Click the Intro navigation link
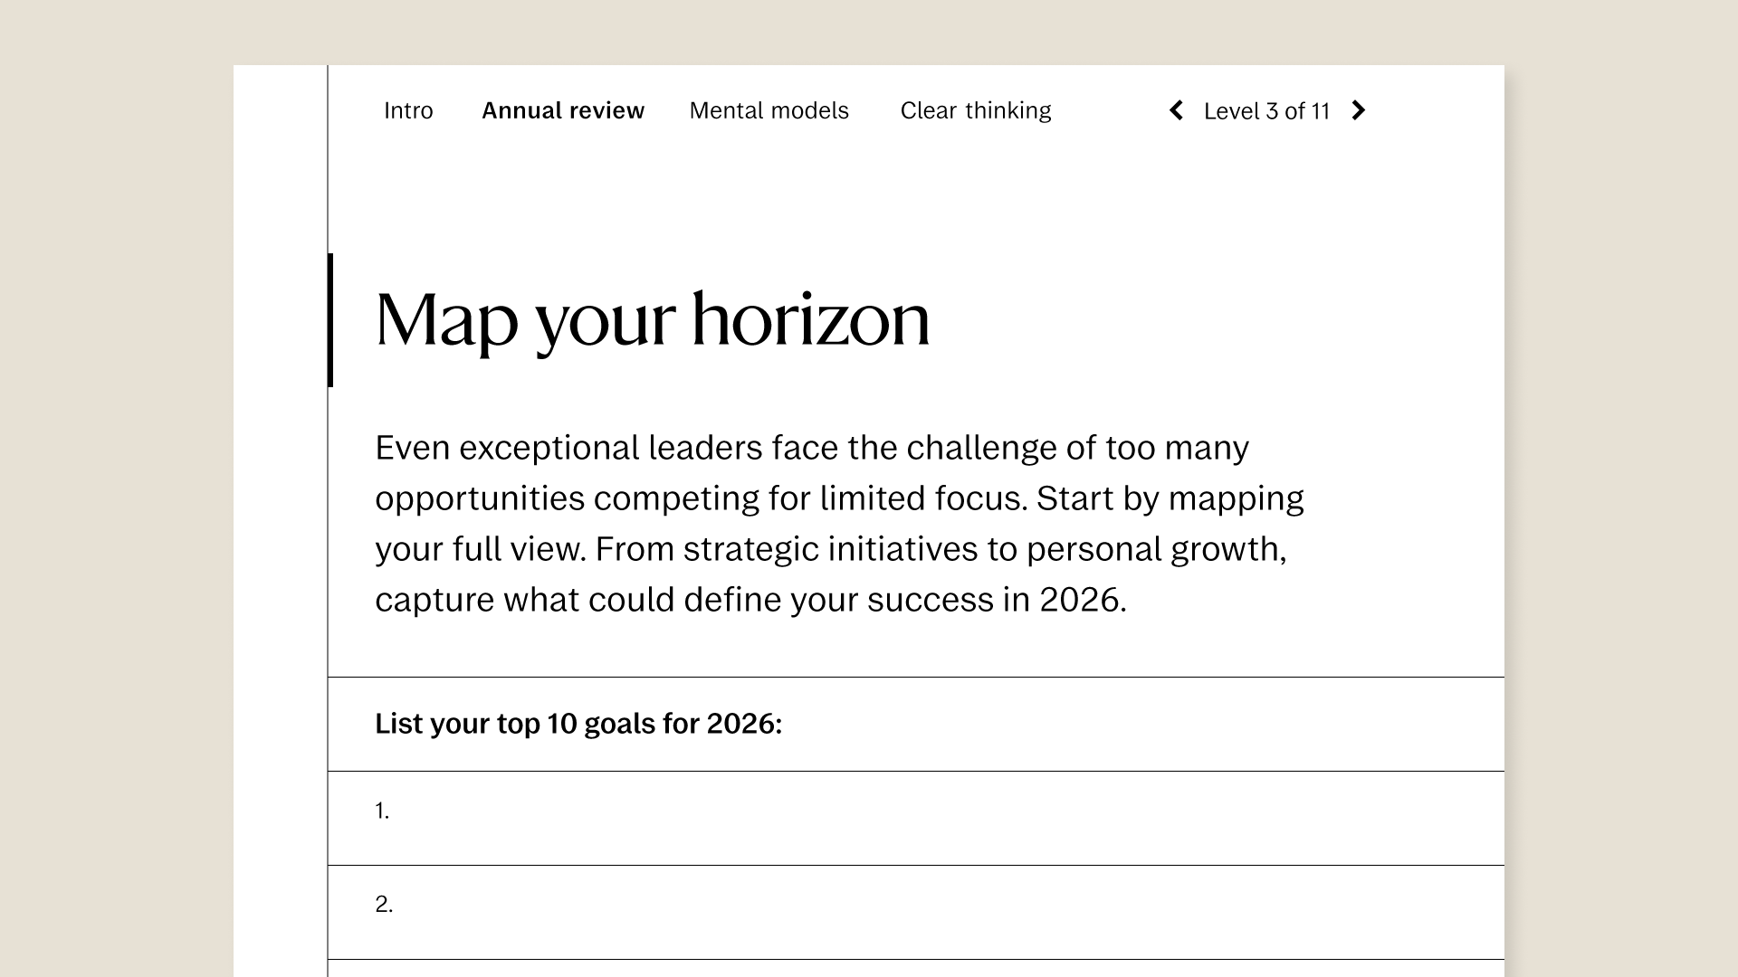 pyautogui.click(x=408, y=110)
